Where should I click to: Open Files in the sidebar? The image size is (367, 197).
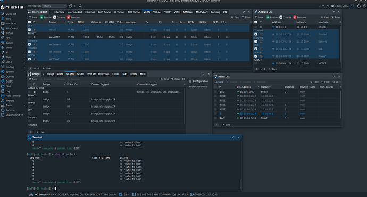(x=6, y=86)
